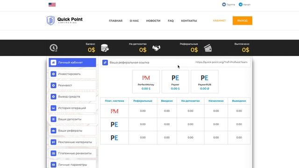This screenshot has height=168, width=299.
Task: Open Платежные реквизиты sidebar item
Action: tap(72, 154)
